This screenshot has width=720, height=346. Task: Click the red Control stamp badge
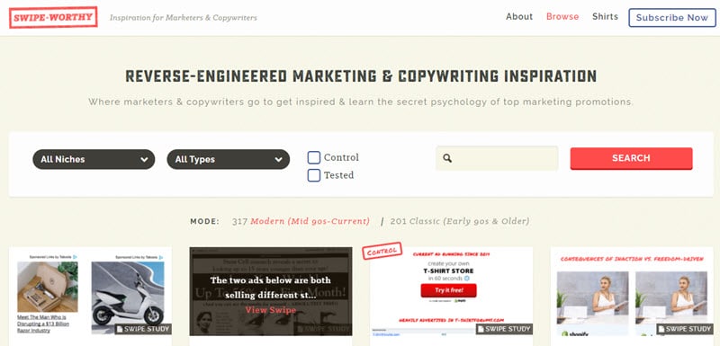click(382, 251)
